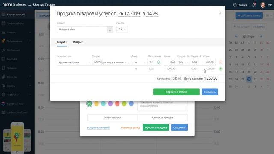Click the highlighted day 26 in calendar

249,79
